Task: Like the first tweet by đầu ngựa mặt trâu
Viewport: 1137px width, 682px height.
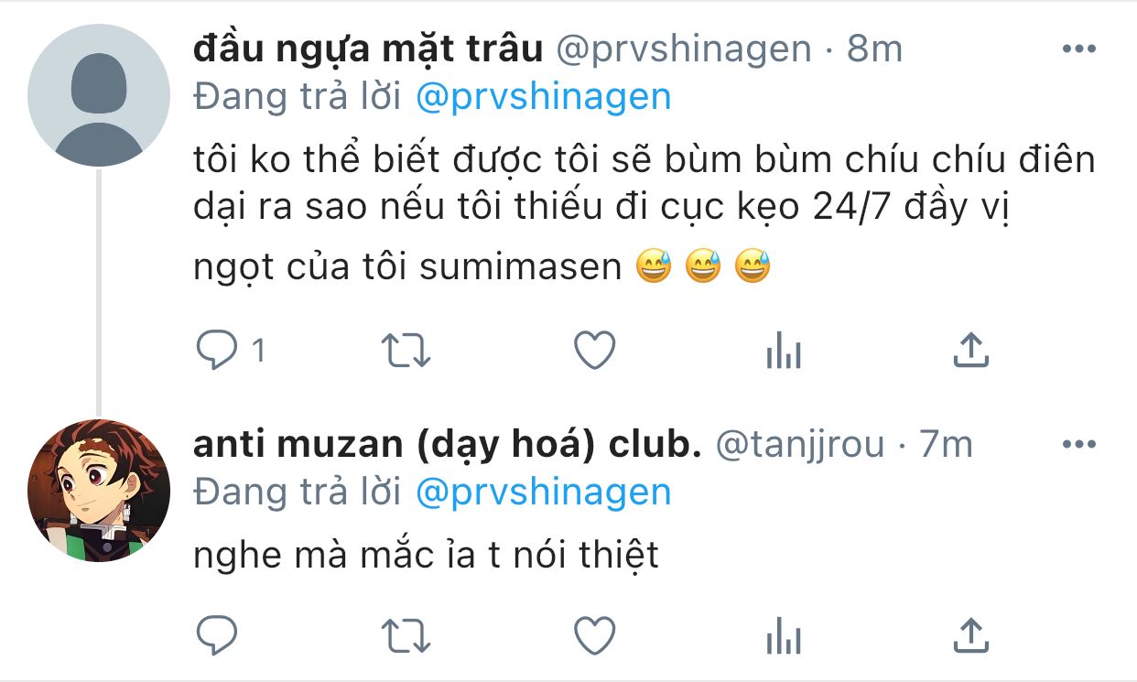Action: [x=595, y=350]
